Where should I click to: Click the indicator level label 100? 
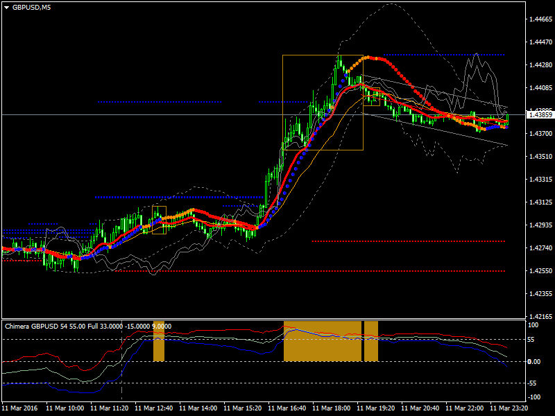coord(533,325)
